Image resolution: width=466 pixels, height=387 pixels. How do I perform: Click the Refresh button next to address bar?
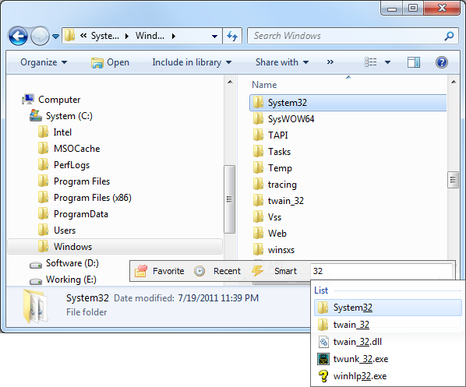coord(232,37)
